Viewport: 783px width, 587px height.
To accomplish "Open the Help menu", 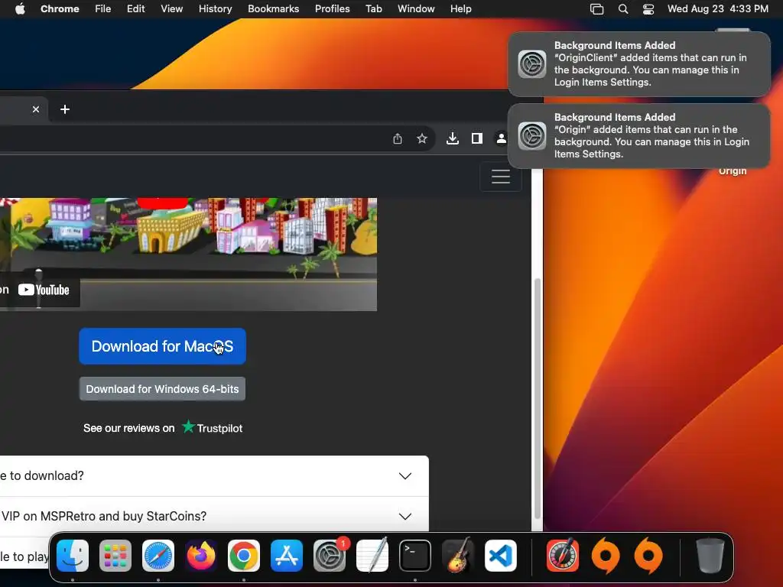I will tap(460, 9).
